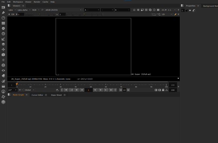This screenshot has height=143, width=218.
Task: Open the camera/light selector icon
Action: [x=159, y=14]
